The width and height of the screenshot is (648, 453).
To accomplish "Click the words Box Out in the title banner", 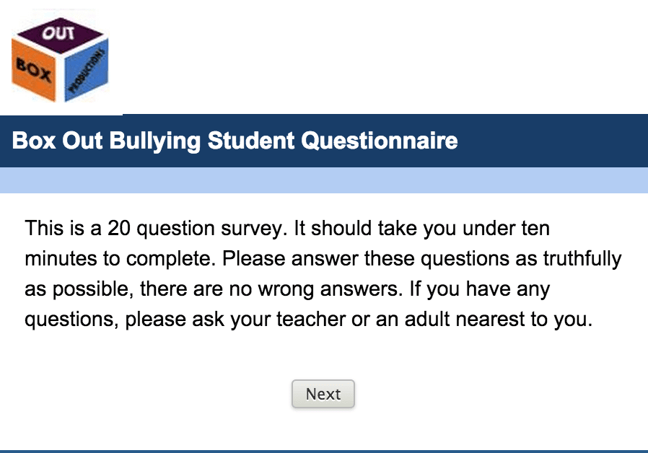I will 58,141.
